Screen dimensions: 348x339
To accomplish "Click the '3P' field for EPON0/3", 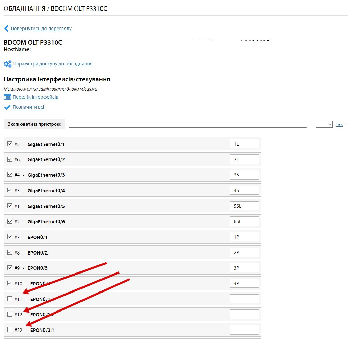I will 244,268.
